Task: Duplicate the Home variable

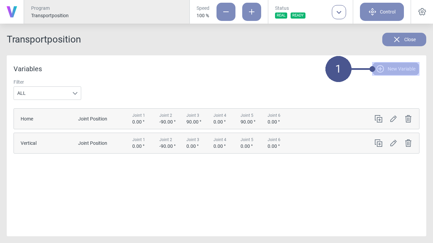Action: click(x=378, y=119)
